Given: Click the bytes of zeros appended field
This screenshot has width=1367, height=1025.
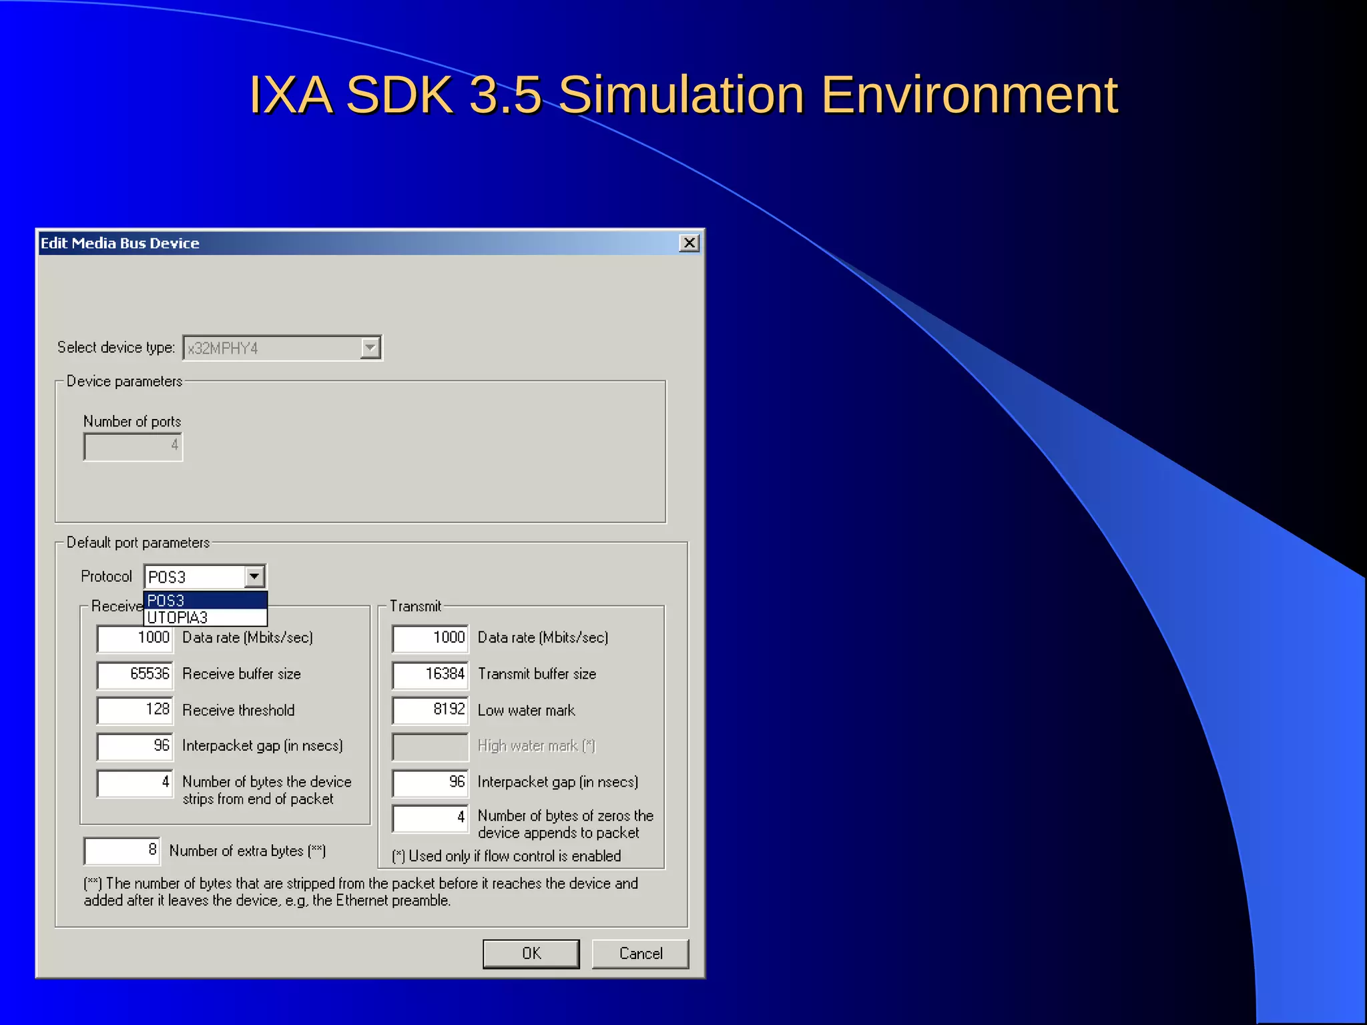Looking at the screenshot, I should [x=431, y=818].
